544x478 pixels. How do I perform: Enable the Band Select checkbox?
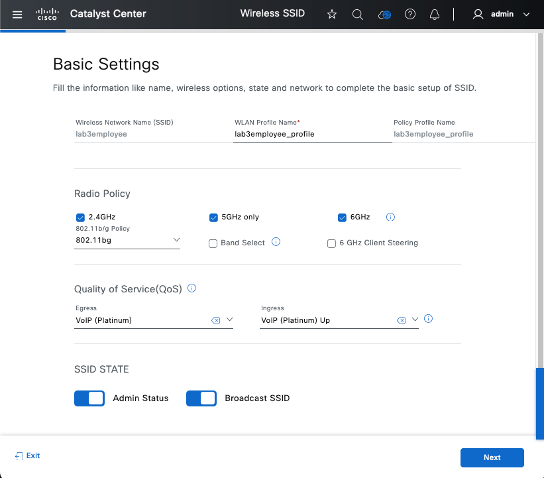click(x=213, y=243)
